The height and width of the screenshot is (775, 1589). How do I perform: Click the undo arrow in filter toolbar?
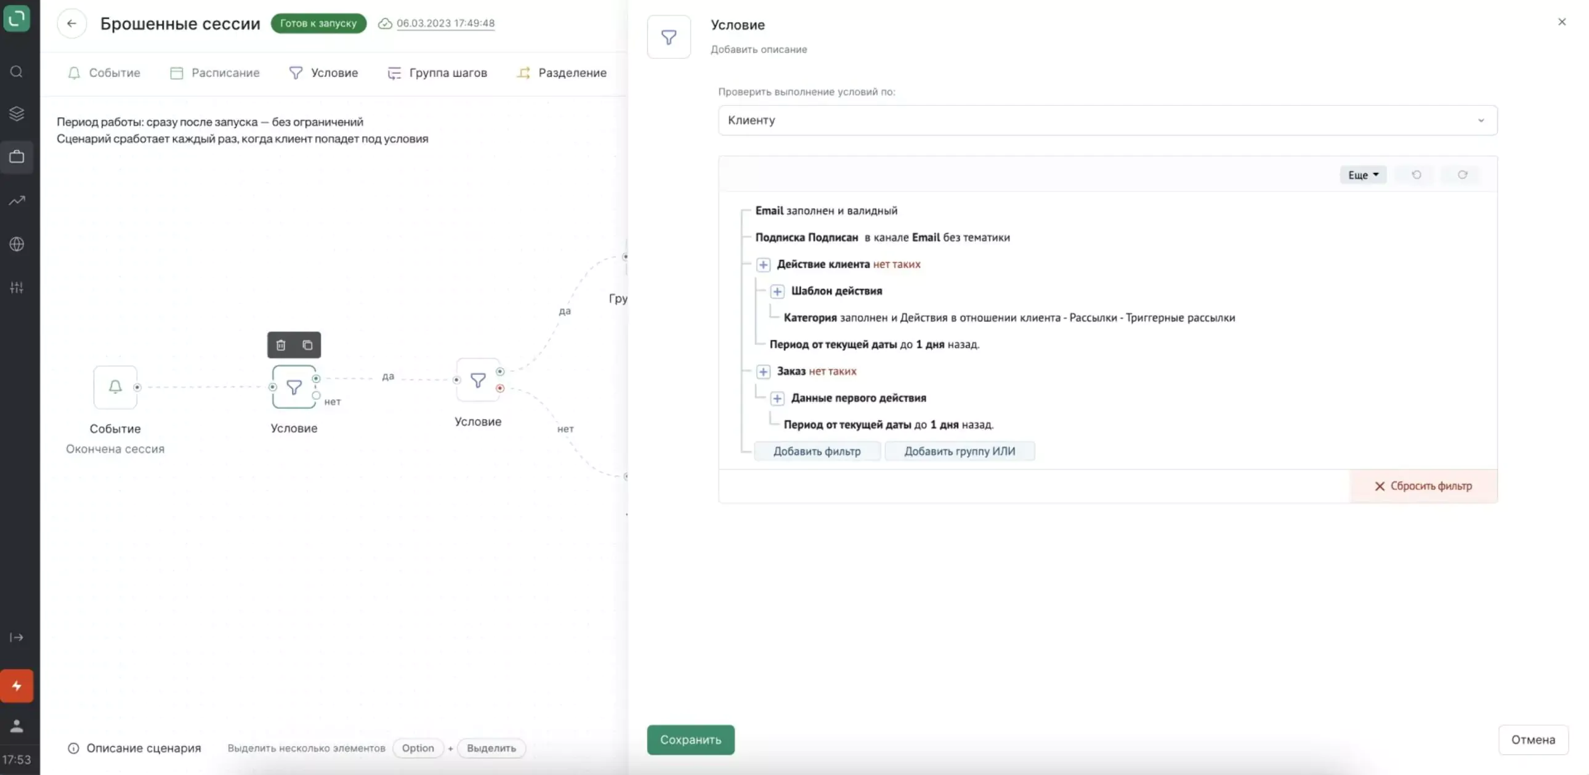tap(1417, 175)
